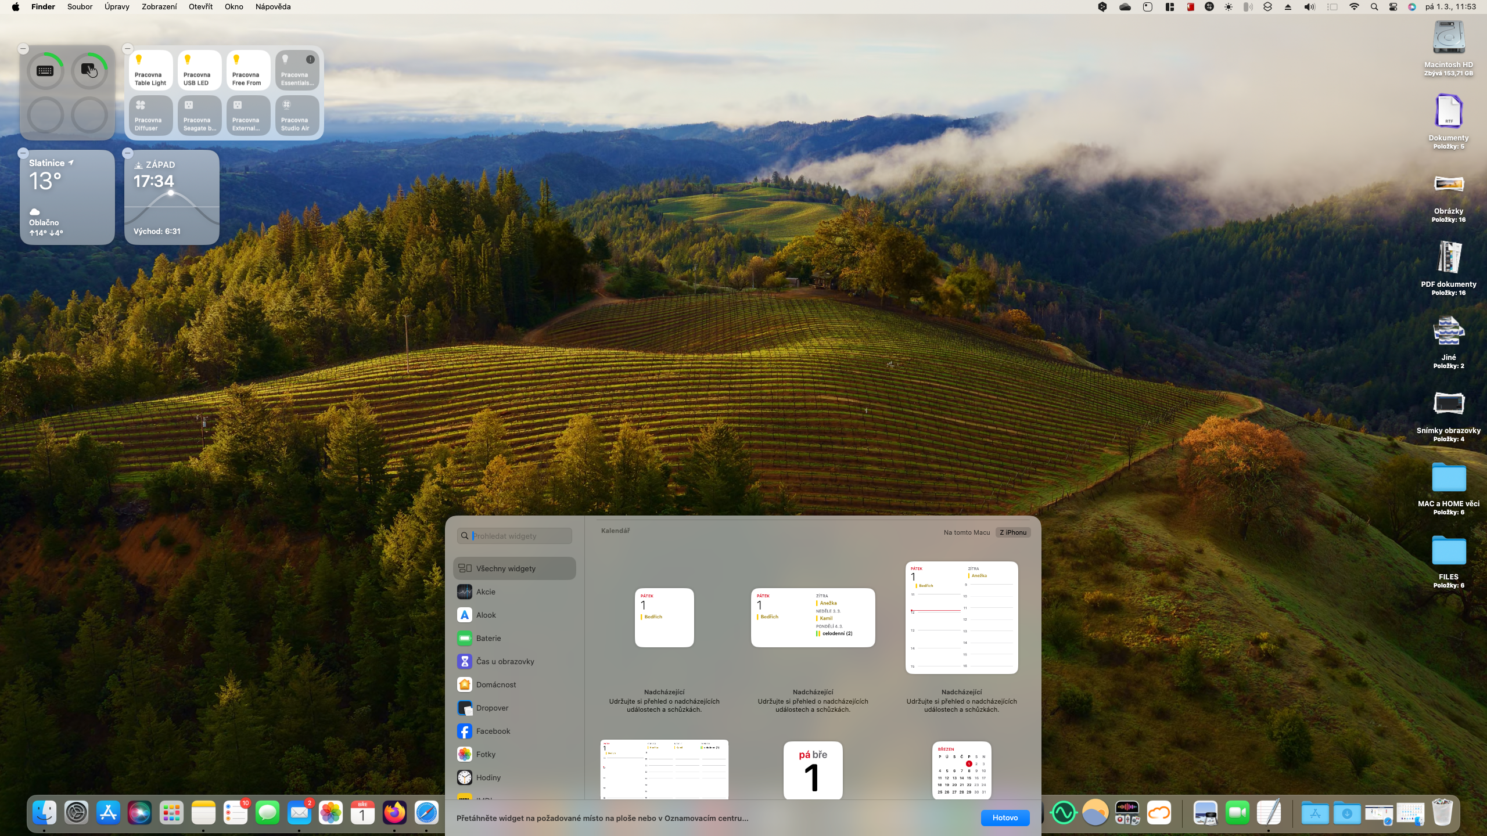This screenshot has width=1487, height=836.
Task: Add the large calendar date widget
Action: point(813,770)
